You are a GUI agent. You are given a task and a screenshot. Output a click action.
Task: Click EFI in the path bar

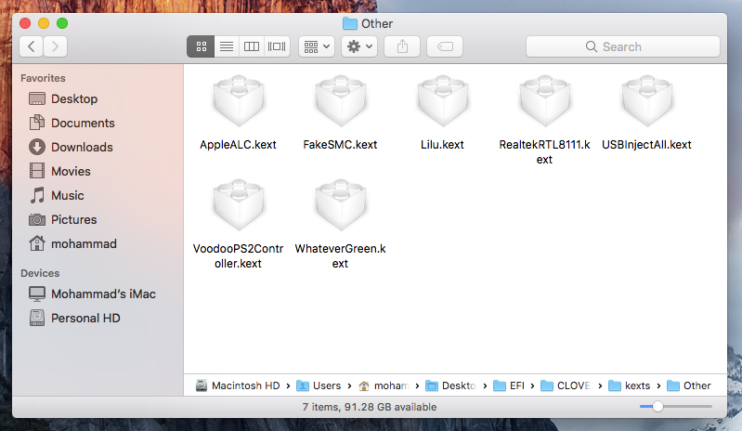pos(509,385)
